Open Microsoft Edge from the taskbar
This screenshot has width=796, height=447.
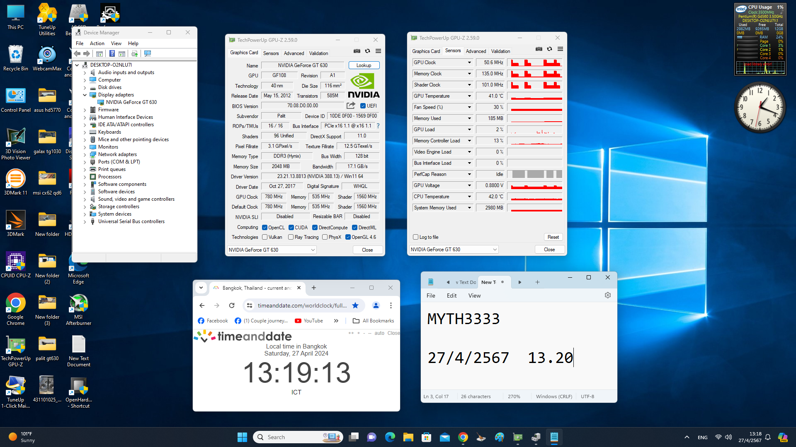[390, 437]
